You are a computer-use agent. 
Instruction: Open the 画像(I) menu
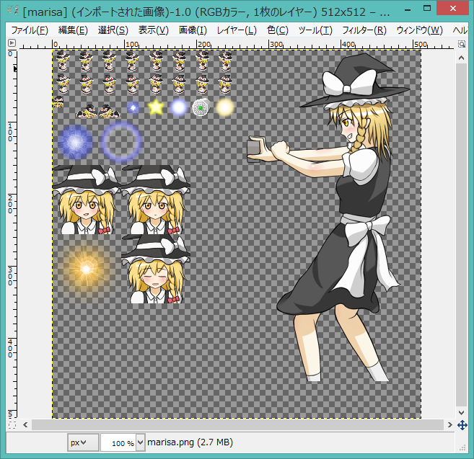pyautogui.click(x=193, y=30)
